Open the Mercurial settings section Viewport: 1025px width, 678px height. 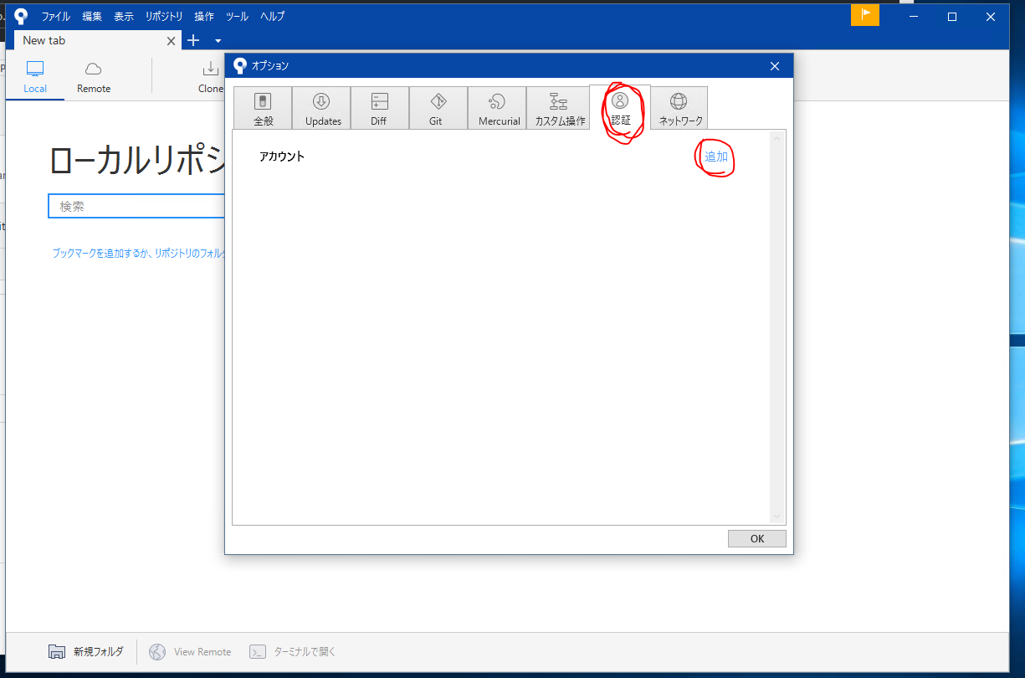coord(497,107)
